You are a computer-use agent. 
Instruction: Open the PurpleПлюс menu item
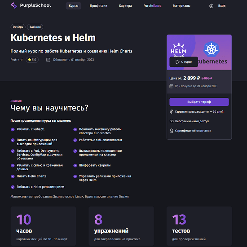click(152, 6)
